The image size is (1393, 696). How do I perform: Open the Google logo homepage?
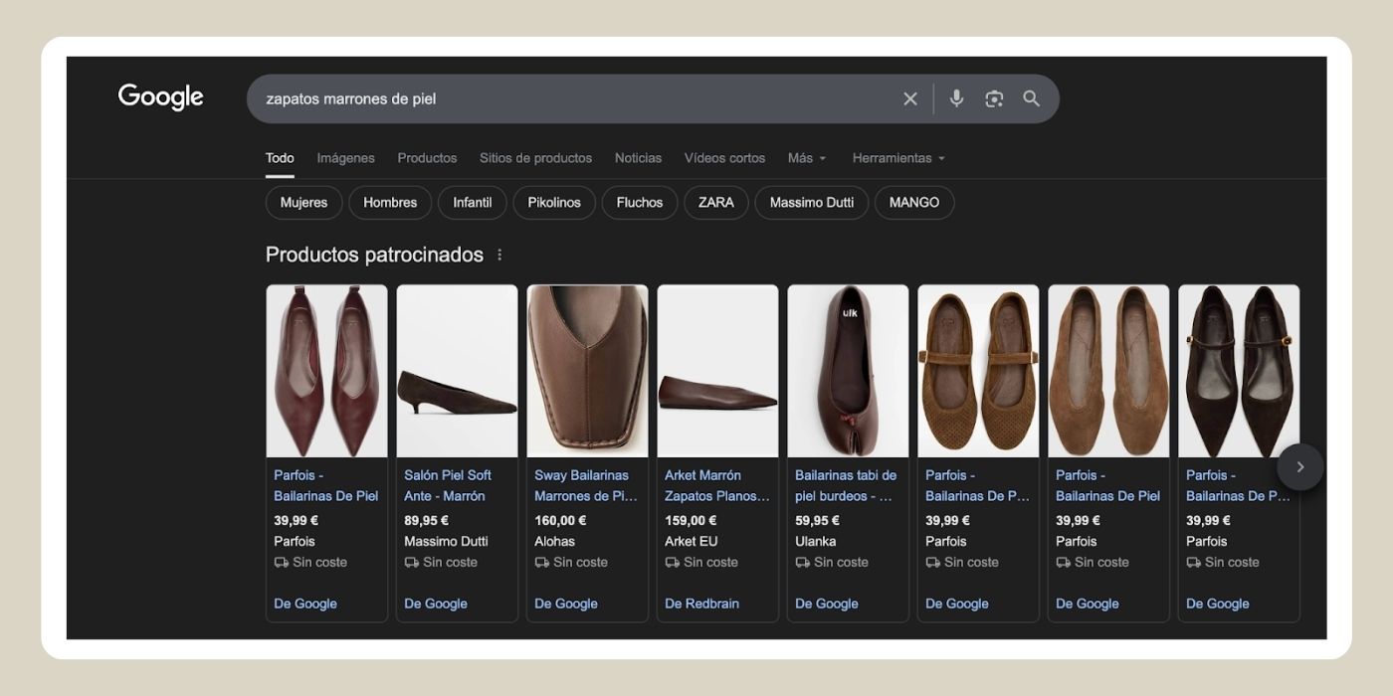[160, 97]
